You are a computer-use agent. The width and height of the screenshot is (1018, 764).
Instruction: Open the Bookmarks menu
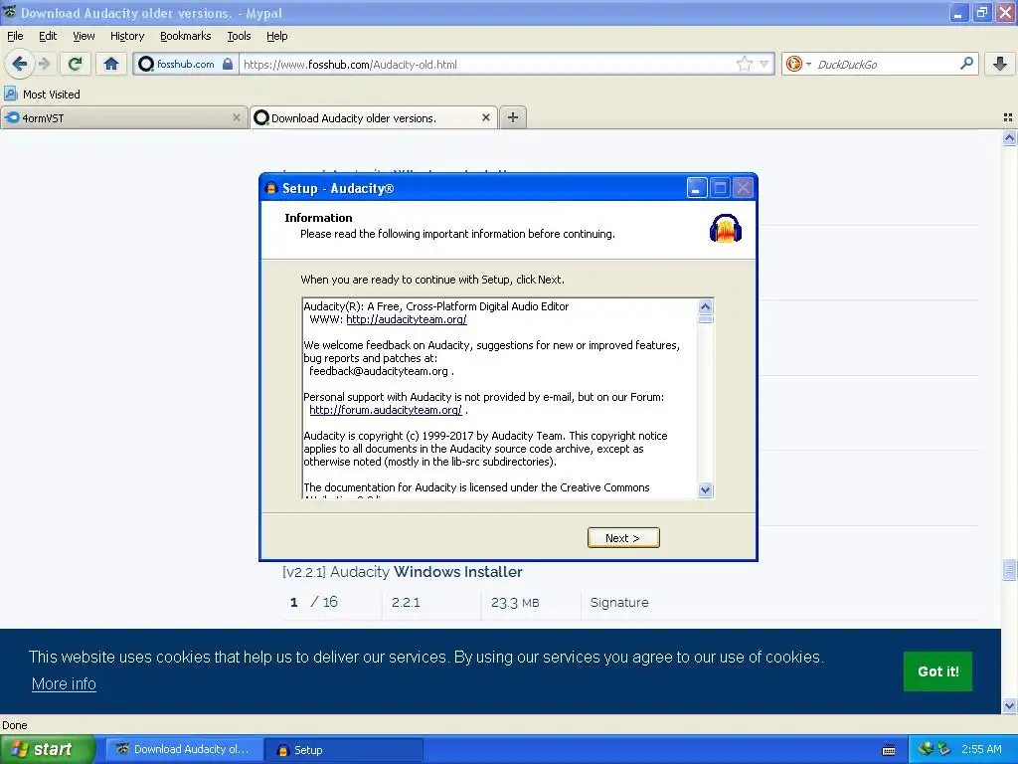click(186, 37)
